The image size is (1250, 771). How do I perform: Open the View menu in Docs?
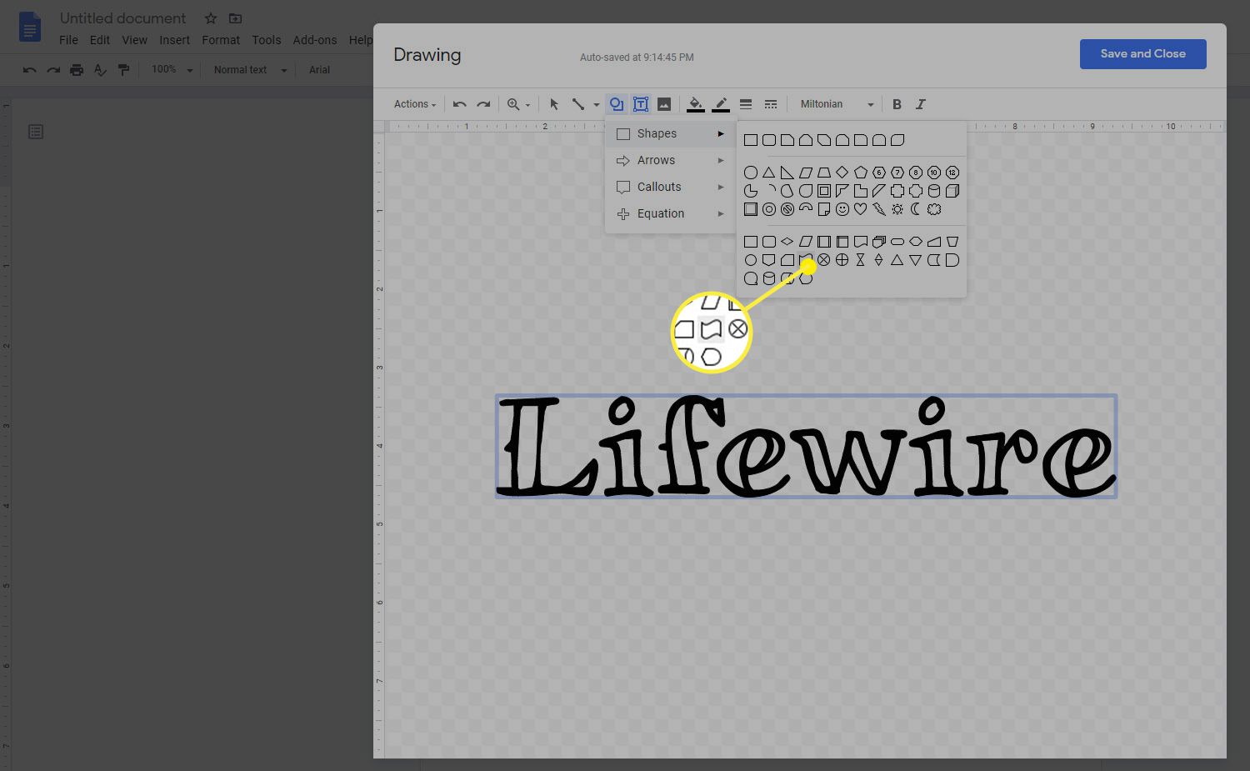pos(134,40)
